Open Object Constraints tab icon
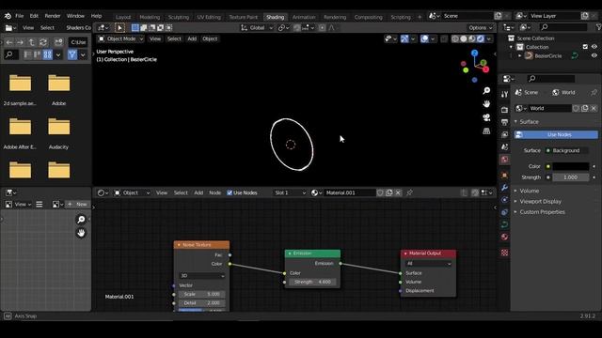 504,212
